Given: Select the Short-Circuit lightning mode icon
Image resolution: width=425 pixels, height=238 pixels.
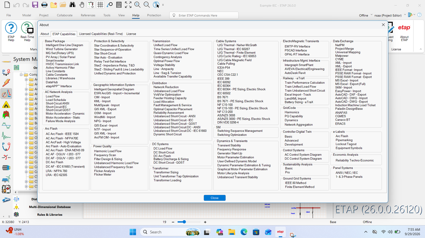Looking at the screenshot, I should point(6,83).
